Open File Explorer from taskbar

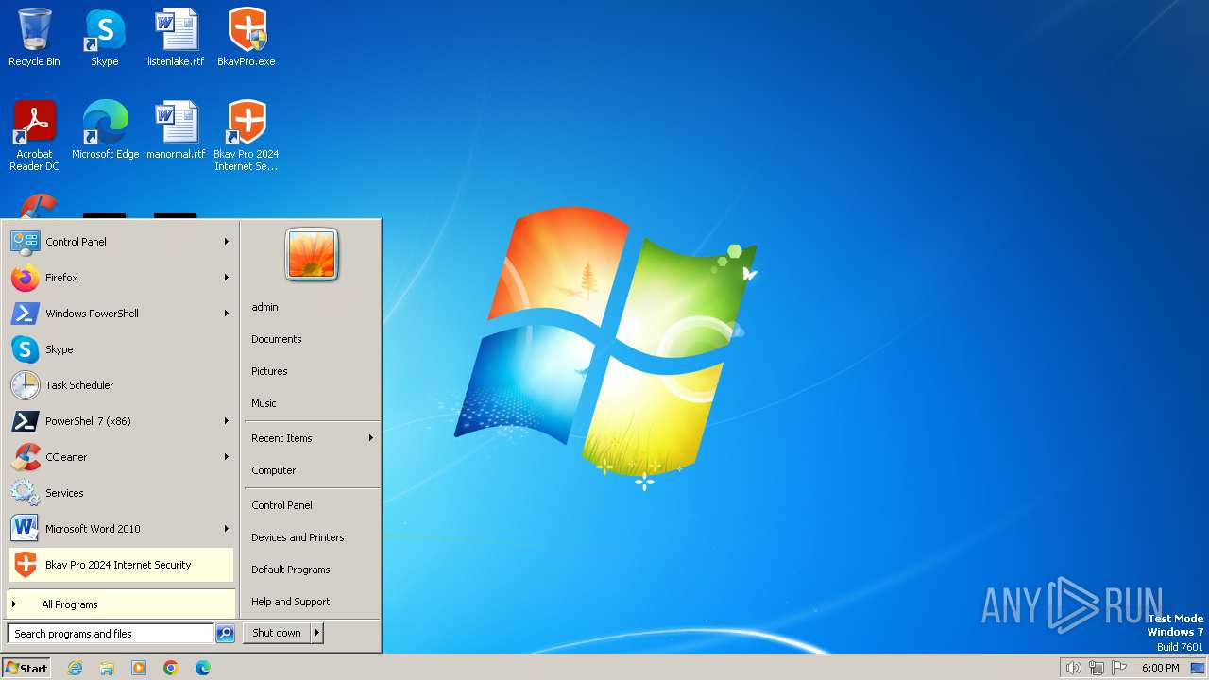[107, 668]
